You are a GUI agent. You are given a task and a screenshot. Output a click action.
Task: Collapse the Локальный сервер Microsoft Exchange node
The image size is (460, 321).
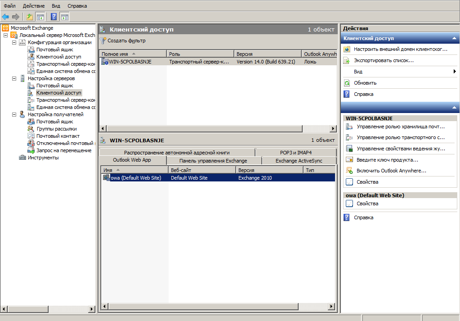coord(5,35)
